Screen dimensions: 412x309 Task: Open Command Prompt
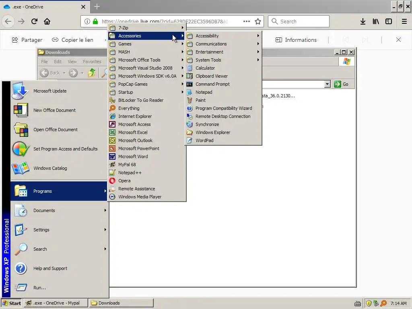coord(223,84)
